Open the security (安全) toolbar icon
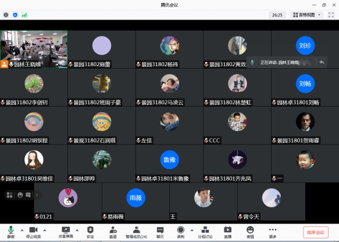The image size is (339, 242). (x=90, y=232)
